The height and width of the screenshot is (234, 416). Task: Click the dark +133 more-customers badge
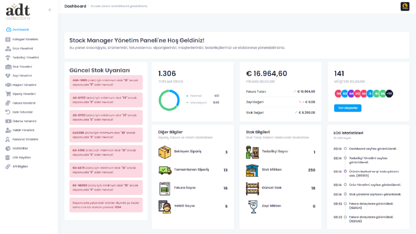coord(389,94)
